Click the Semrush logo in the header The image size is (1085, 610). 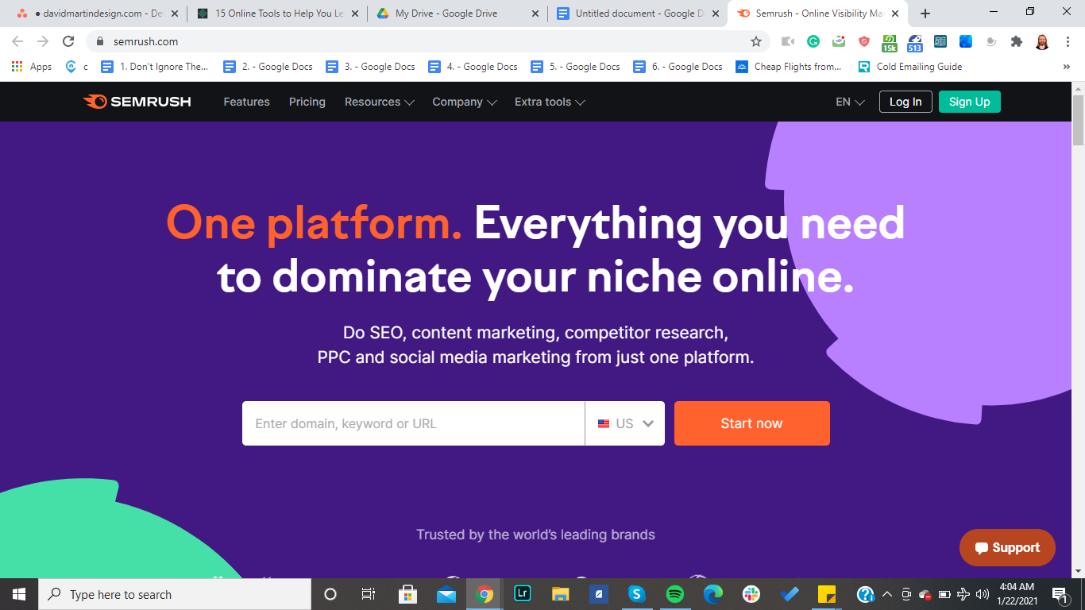coord(137,102)
